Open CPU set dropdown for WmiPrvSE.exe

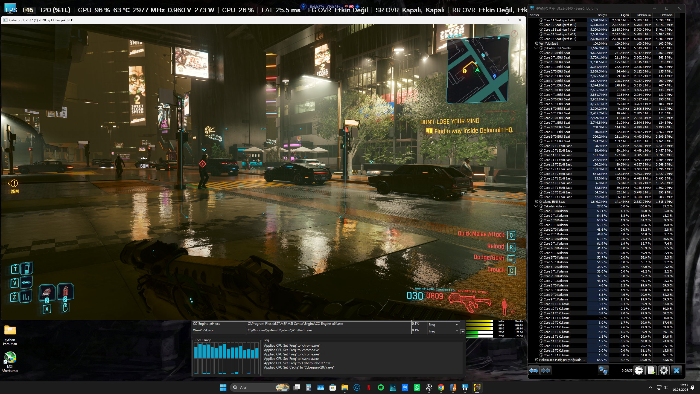[444, 331]
